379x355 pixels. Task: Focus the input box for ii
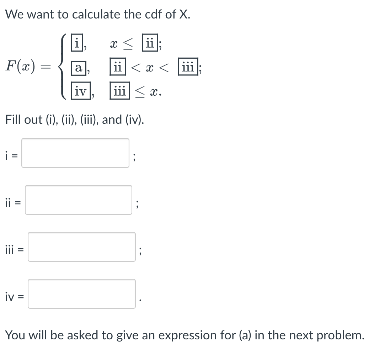coord(79,200)
